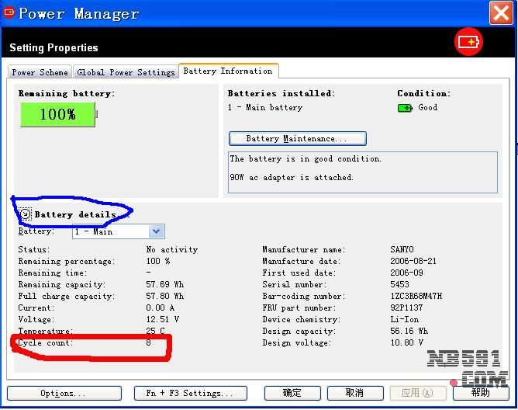Collapse the Battery details section
518x410 pixels.
[x=26, y=214]
